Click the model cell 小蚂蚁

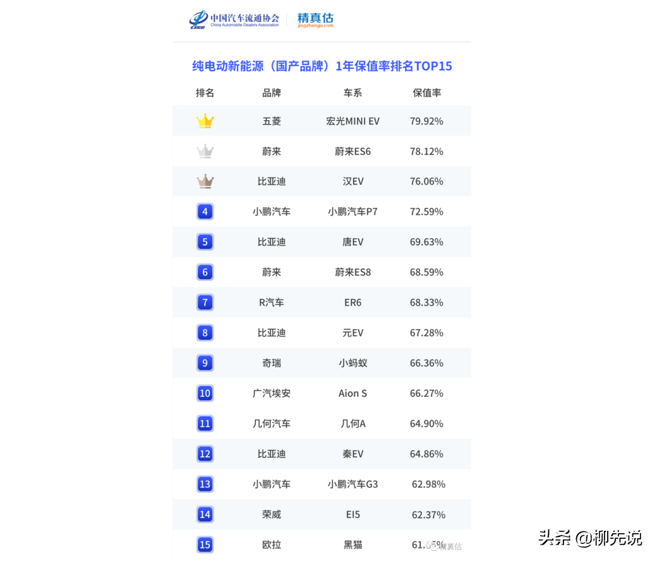tap(353, 363)
